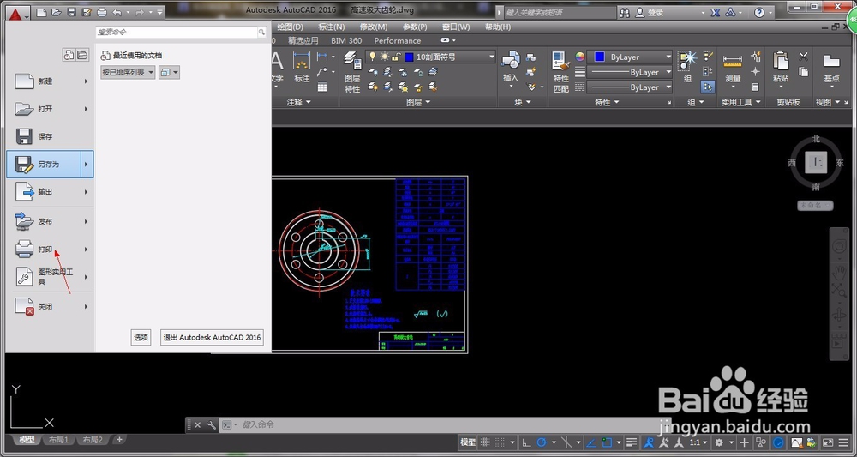Switch to the BIM 360 ribbon tab
The width and height of the screenshot is (857, 457).
(x=346, y=40)
